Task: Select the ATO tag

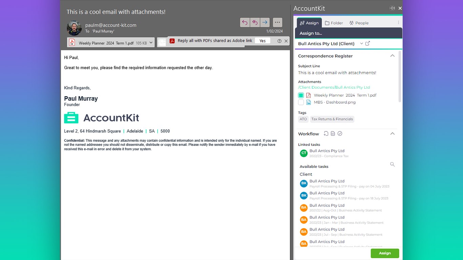Action: [x=303, y=119]
